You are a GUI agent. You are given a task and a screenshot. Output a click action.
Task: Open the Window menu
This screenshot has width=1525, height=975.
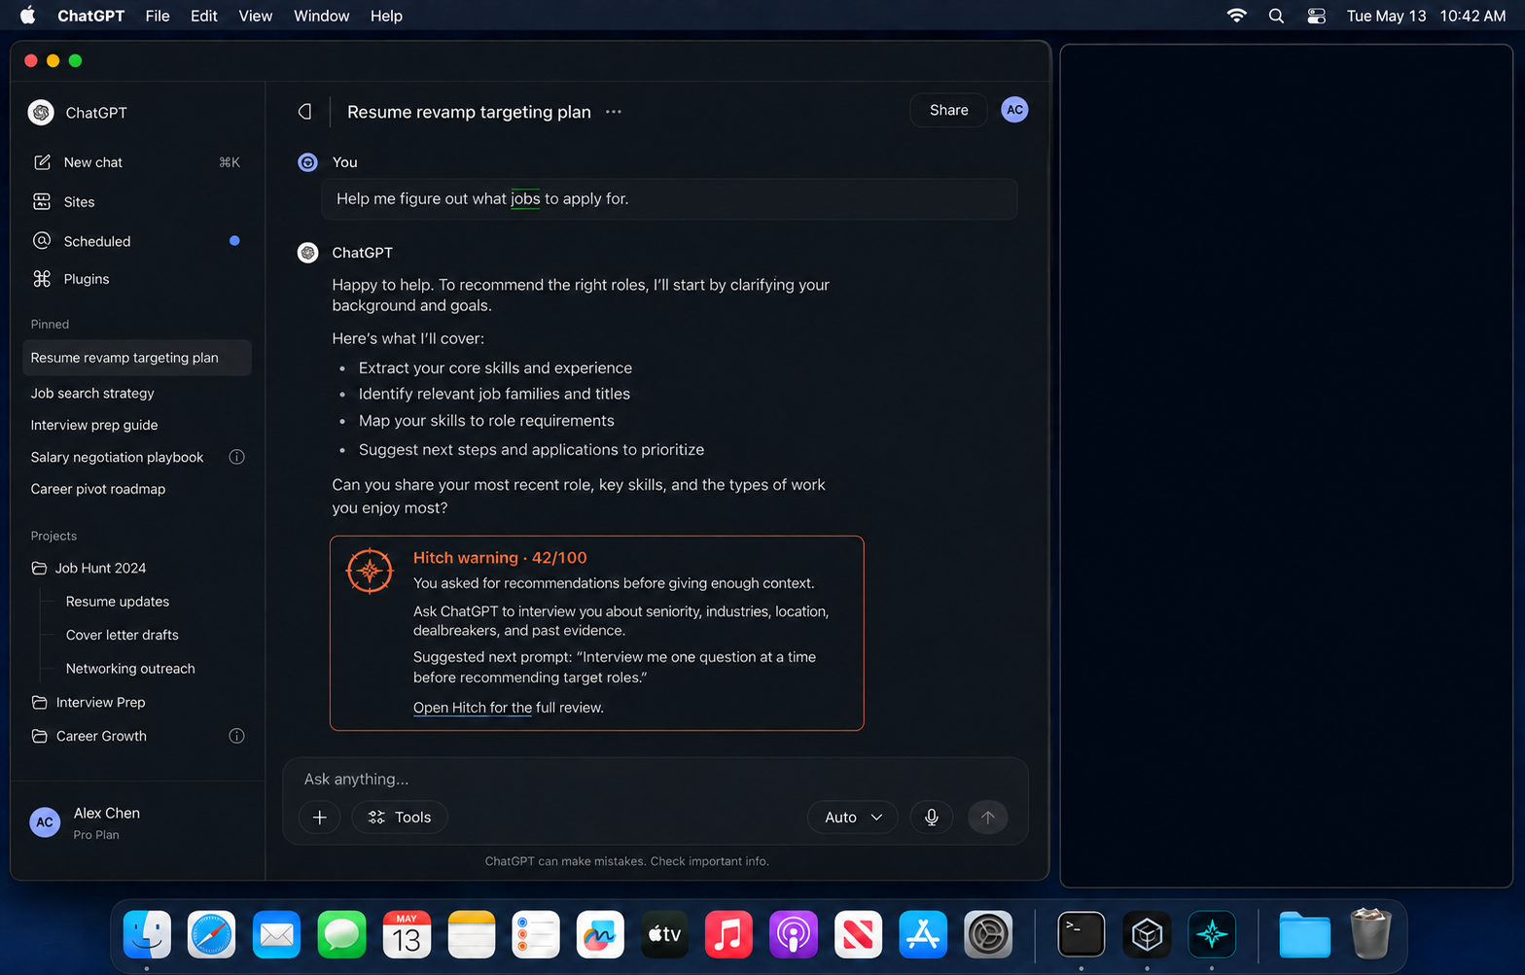(322, 16)
